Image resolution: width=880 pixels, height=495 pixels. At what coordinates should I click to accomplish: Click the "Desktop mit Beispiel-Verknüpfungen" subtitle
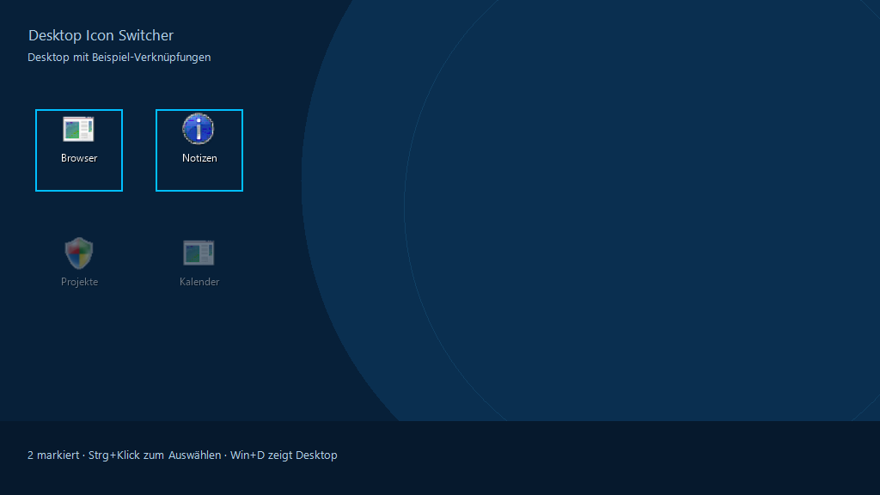119,58
